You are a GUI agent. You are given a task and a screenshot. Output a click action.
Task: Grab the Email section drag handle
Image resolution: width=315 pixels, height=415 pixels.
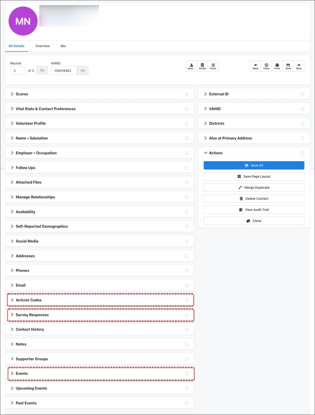pyautogui.click(x=186, y=285)
